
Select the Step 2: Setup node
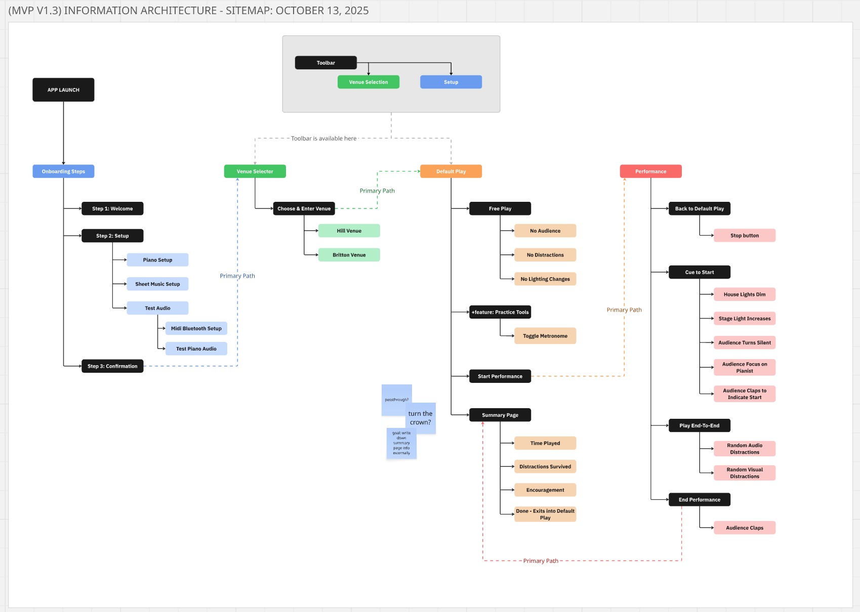112,236
